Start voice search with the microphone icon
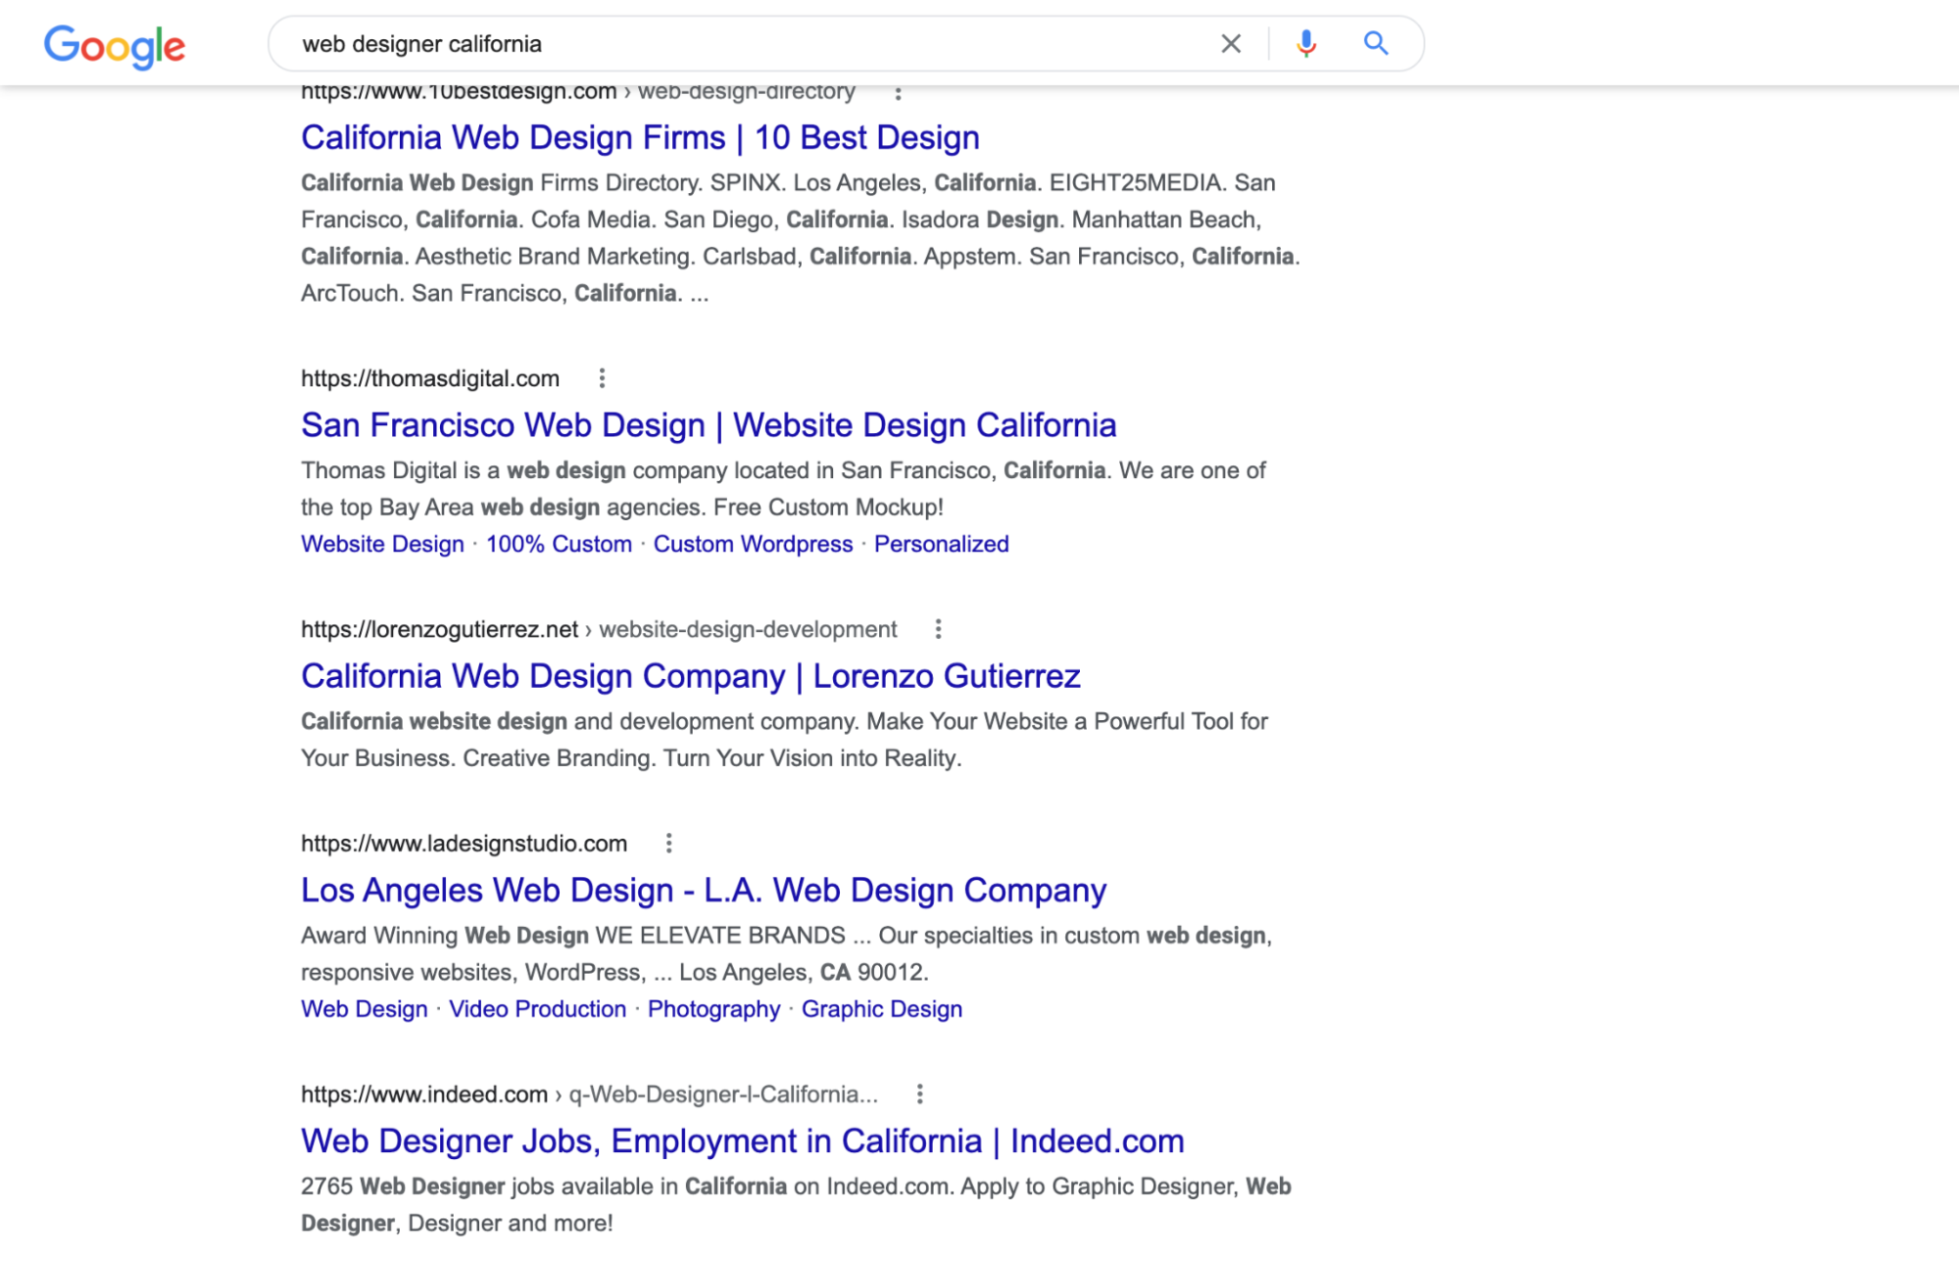1959x1262 pixels. 1305,43
